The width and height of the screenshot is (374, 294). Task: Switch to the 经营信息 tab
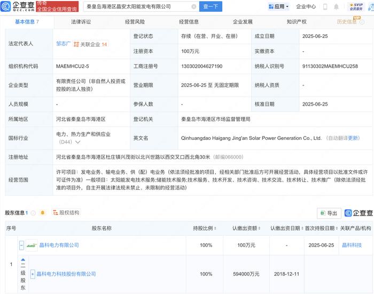189,22
